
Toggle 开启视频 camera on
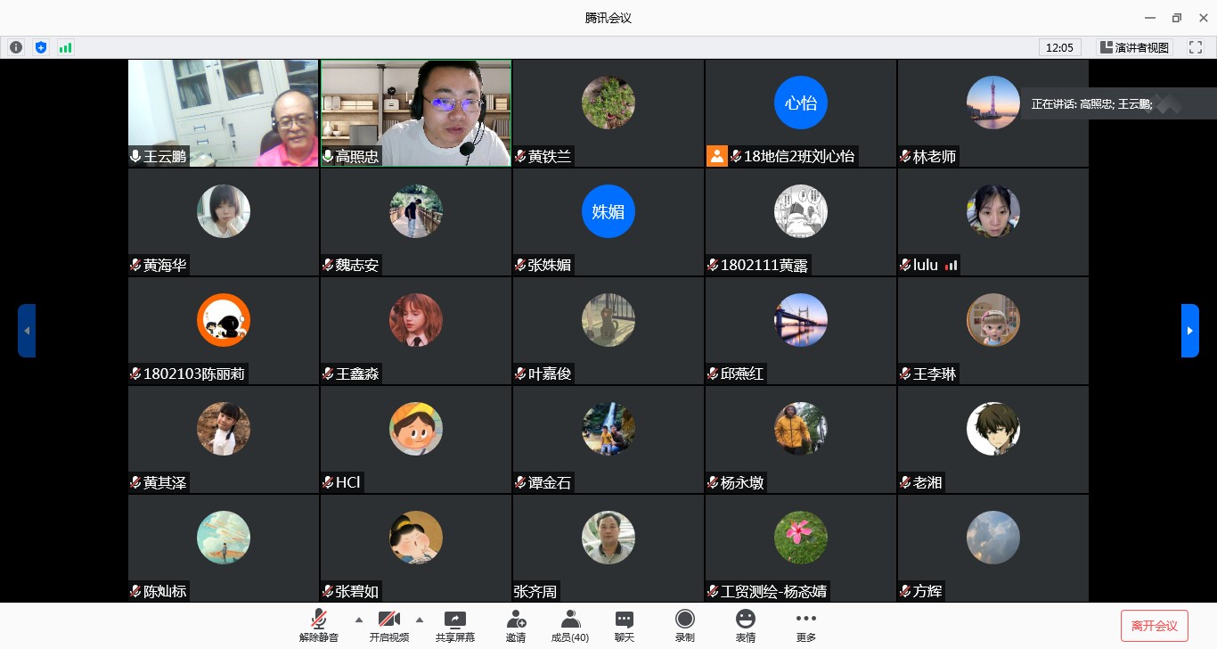coord(389,626)
